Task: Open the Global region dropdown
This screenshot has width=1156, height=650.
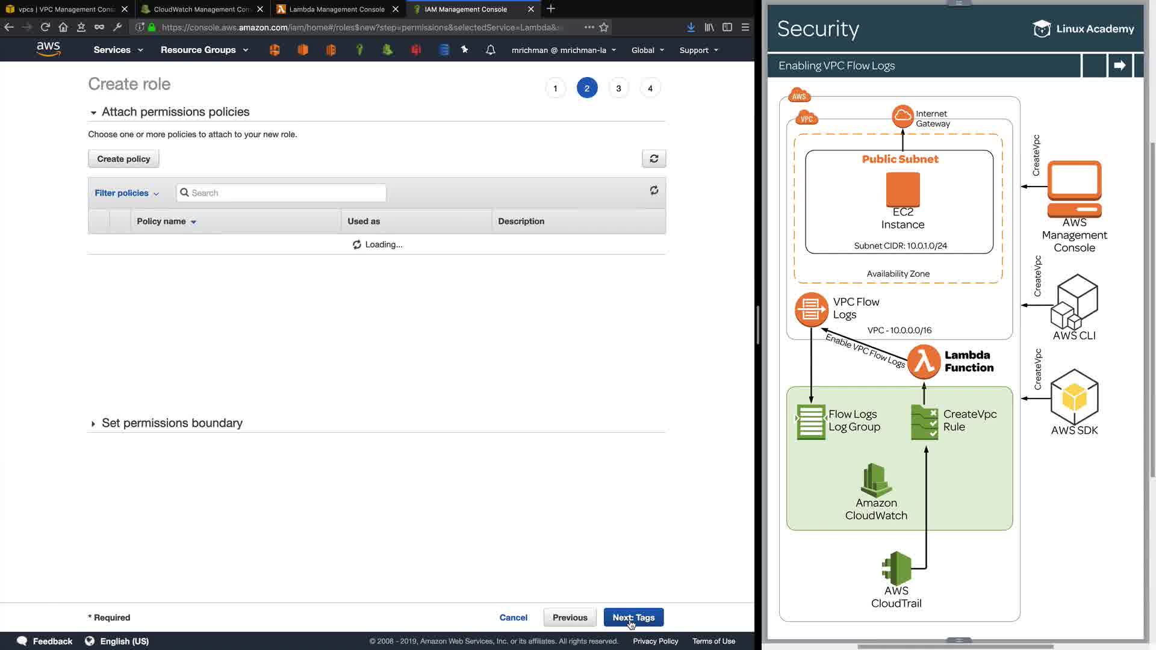Action: pyautogui.click(x=647, y=50)
